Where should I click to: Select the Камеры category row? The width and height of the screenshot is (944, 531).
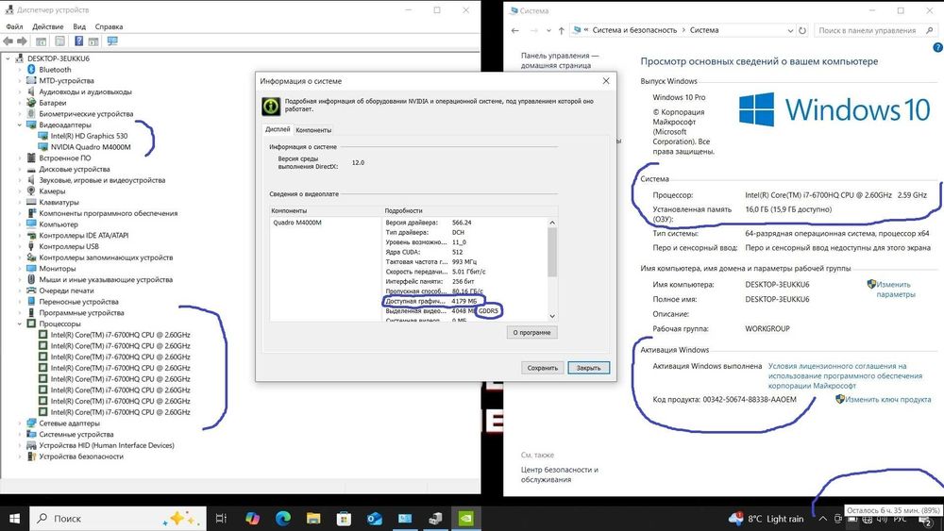click(52, 191)
